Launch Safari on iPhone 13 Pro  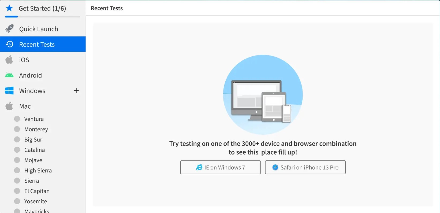(305, 167)
